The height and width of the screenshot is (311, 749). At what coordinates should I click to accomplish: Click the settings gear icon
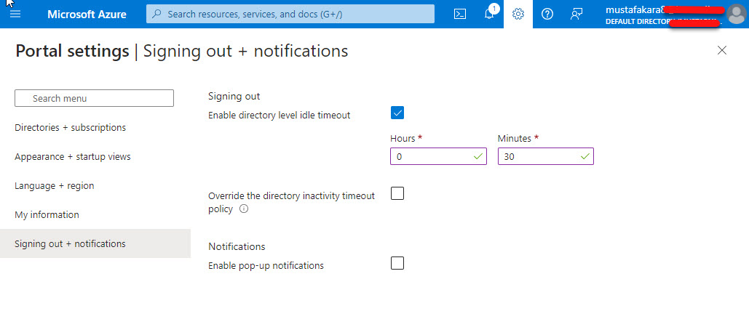coord(518,14)
